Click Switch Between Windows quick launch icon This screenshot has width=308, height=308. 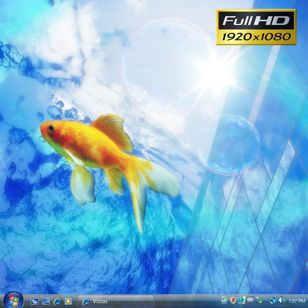tap(46, 301)
